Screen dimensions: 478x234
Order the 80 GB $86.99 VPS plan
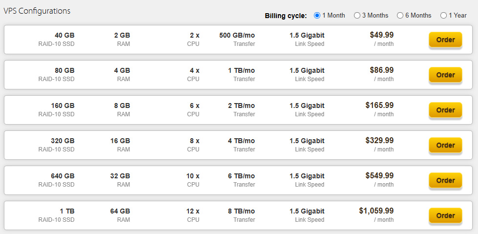click(x=445, y=75)
